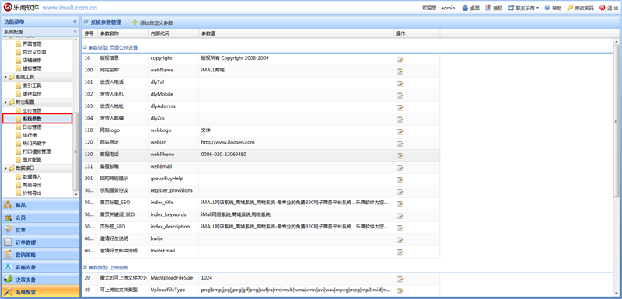Click the 0086-020-32069480 value cell

296,154
